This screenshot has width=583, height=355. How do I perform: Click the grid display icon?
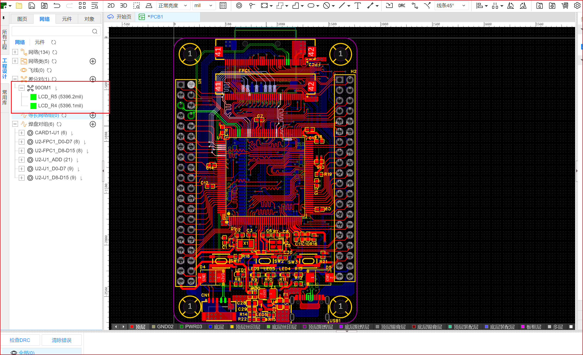tap(223, 5)
